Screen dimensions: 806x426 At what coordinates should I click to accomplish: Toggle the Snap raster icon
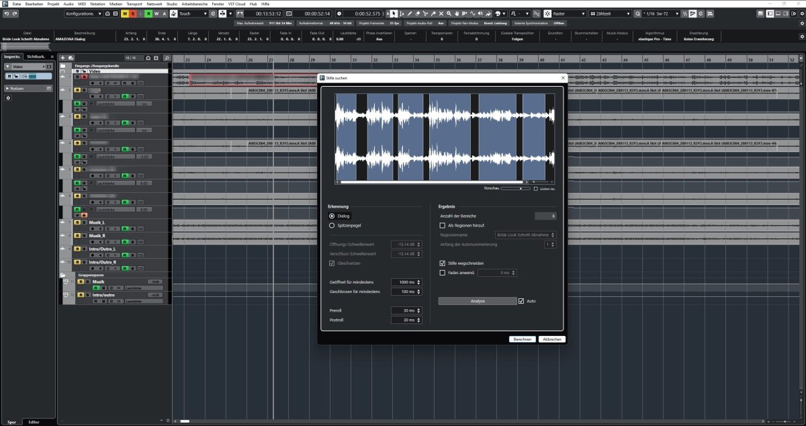[547, 13]
